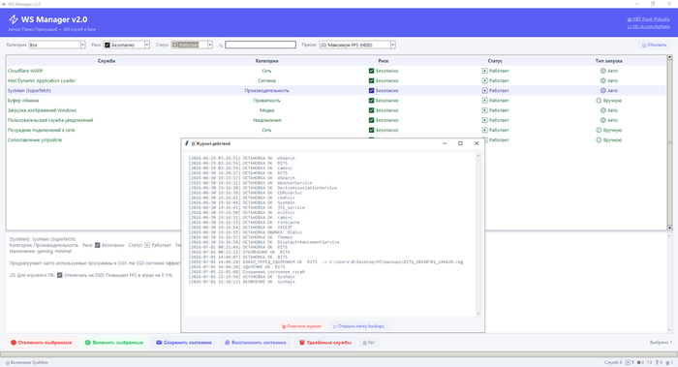Screen dimensions: 678x367
Task: Toggle the Работает status filter checkbox
Action: pos(175,45)
